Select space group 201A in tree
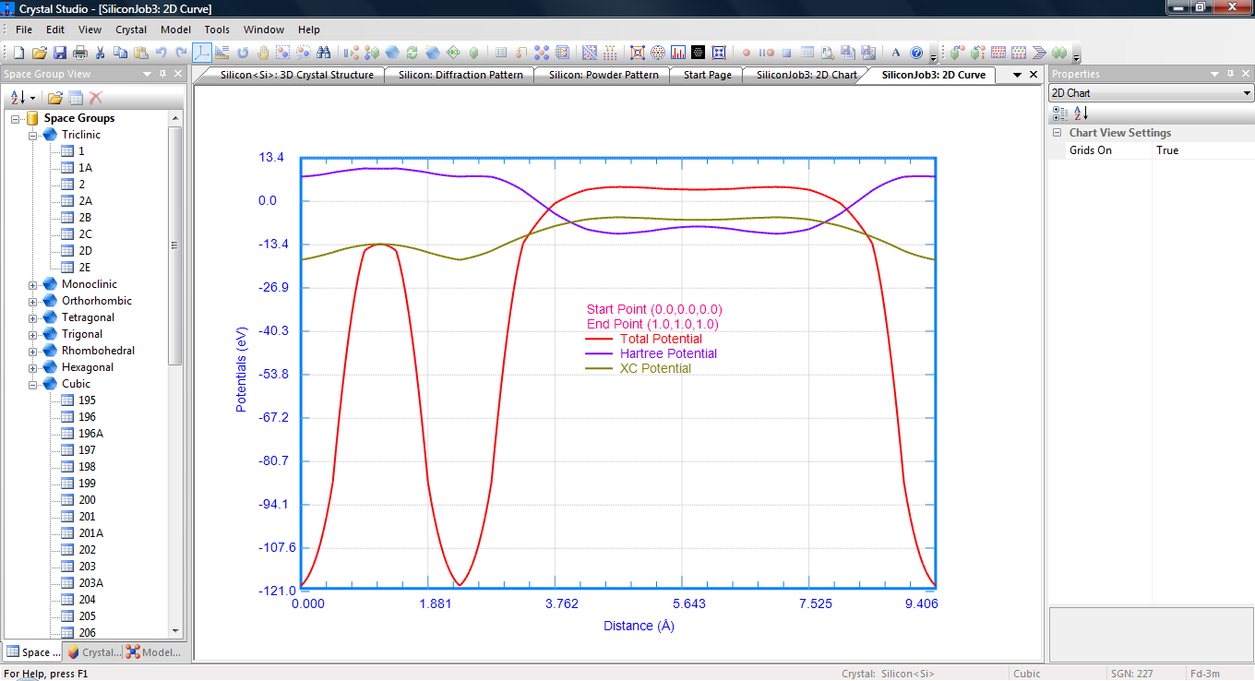The image size is (1255, 681). tap(90, 533)
